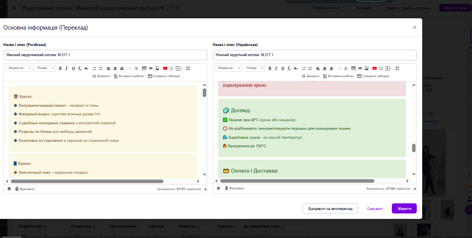
Task: Click the star icon in the Ukrainian editor
Action: [381, 69]
